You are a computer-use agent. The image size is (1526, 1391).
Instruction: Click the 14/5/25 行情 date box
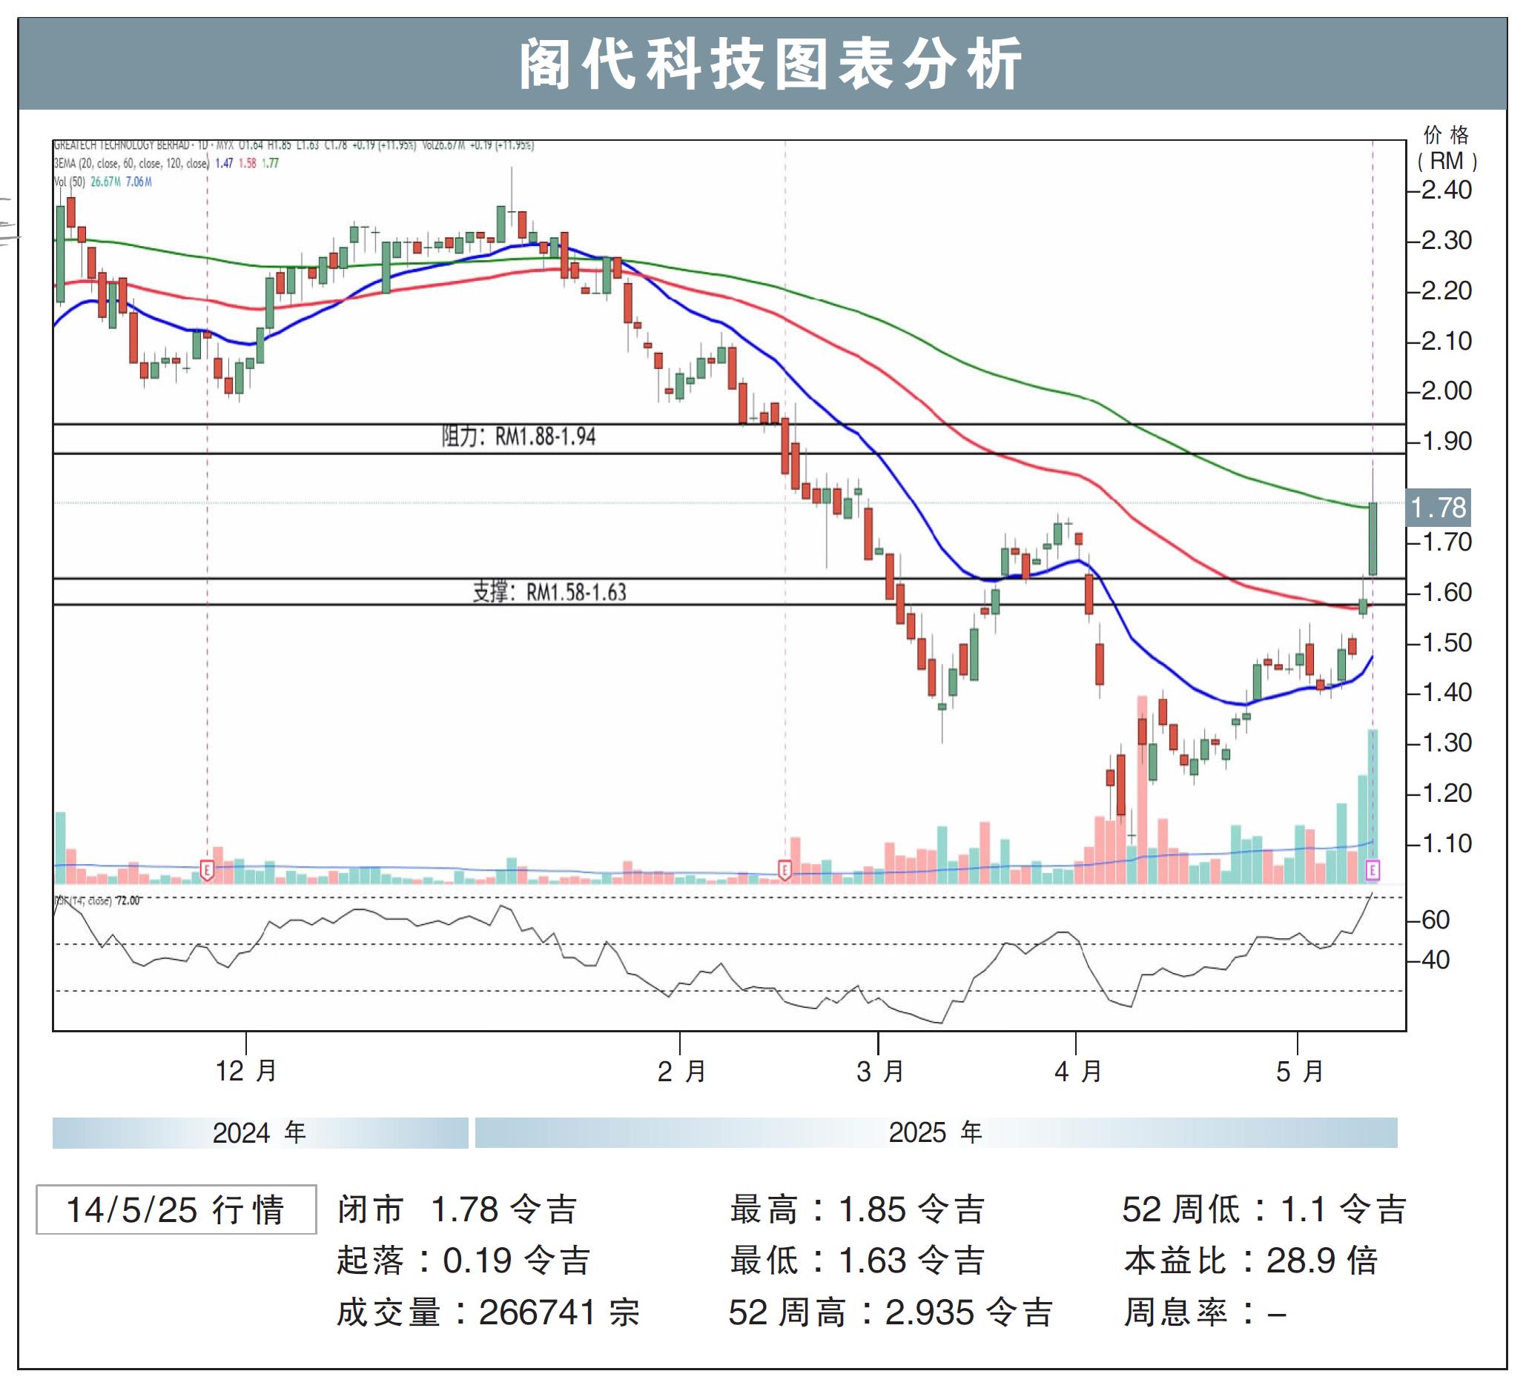click(176, 1209)
